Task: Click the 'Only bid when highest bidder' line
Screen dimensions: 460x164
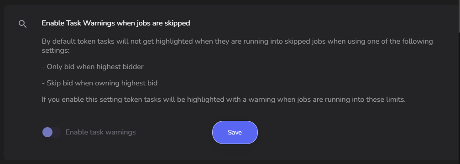Action: (x=93, y=67)
